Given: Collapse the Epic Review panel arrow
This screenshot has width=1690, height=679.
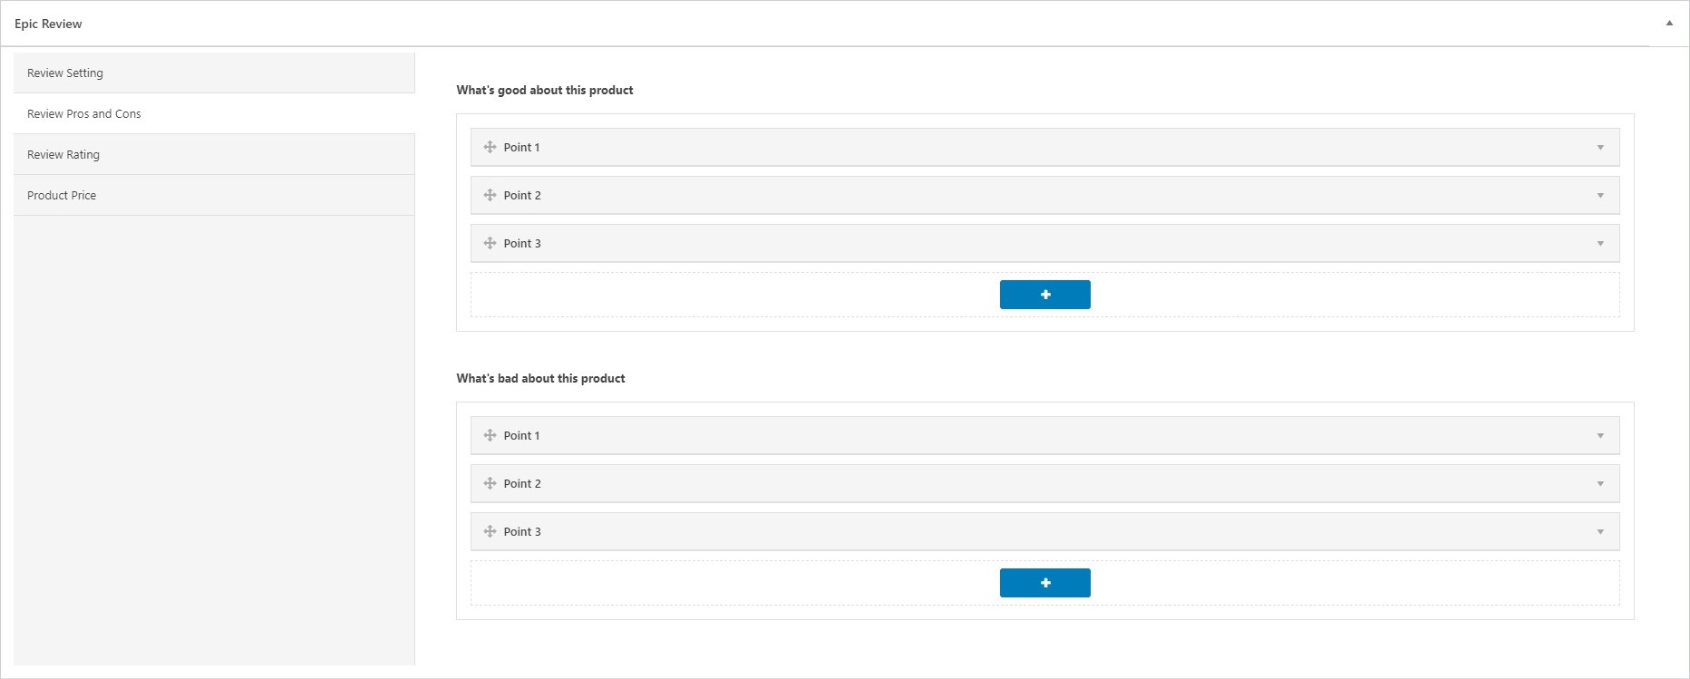Looking at the screenshot, I should click(x=1669, y=24).
